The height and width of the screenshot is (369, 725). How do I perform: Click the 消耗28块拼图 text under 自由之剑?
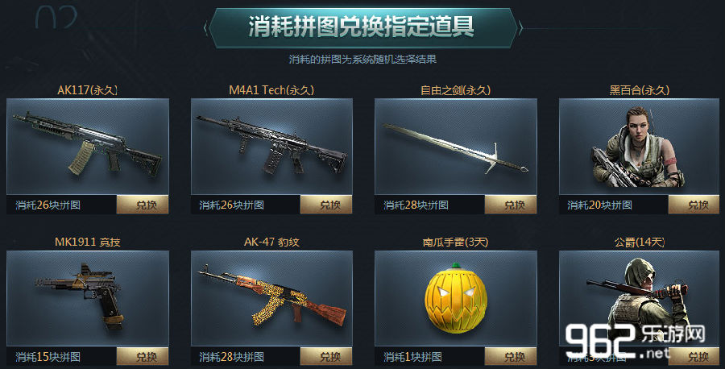tap(416, 205)
